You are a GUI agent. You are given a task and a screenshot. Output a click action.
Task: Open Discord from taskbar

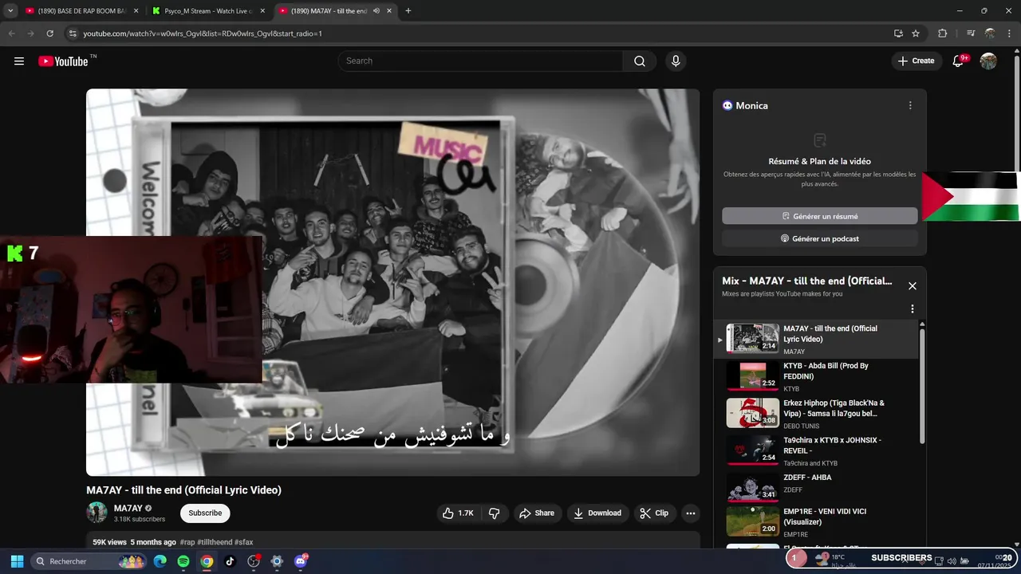point(300,561)
